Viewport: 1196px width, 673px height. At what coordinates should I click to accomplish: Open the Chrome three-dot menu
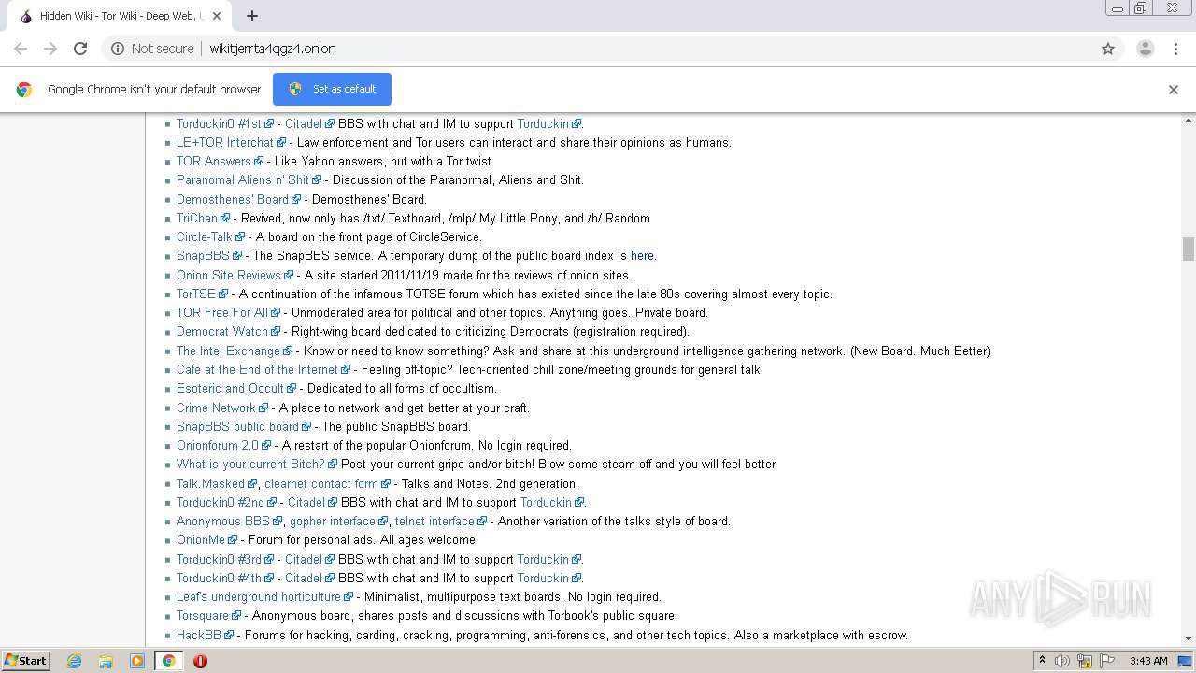1175,49
